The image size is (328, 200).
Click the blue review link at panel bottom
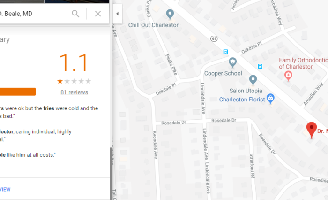coord(5,190)
